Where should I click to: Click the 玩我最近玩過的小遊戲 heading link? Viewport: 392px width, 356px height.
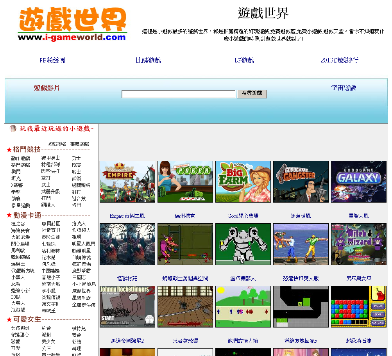(57, 128)
